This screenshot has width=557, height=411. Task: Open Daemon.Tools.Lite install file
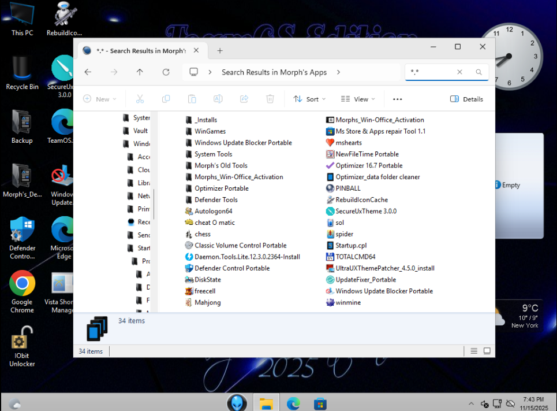tap(247, 257)
